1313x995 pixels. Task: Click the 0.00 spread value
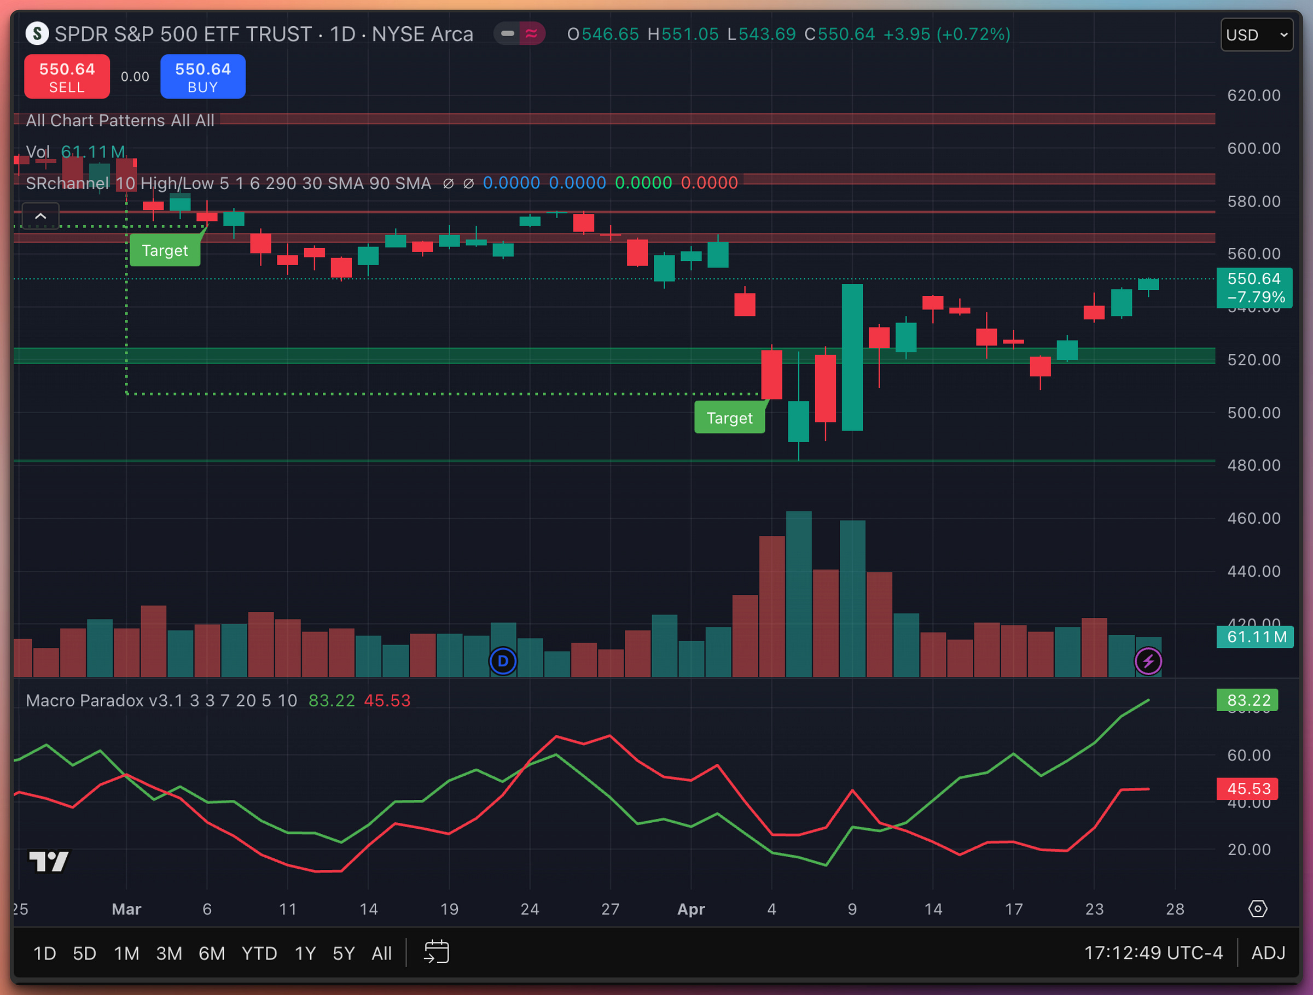point(135,77)
